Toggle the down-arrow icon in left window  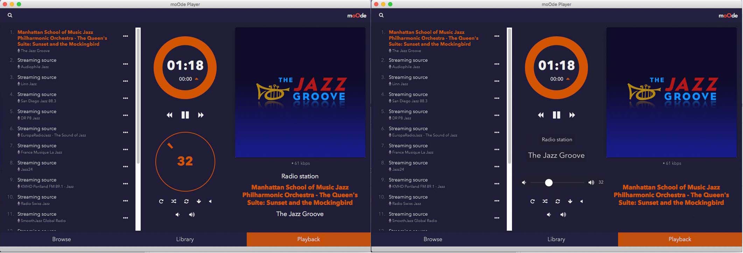pos(199,201)
